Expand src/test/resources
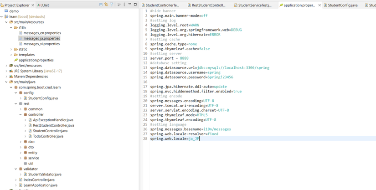Viewport: 376px width, 190px height. [6, 66]
